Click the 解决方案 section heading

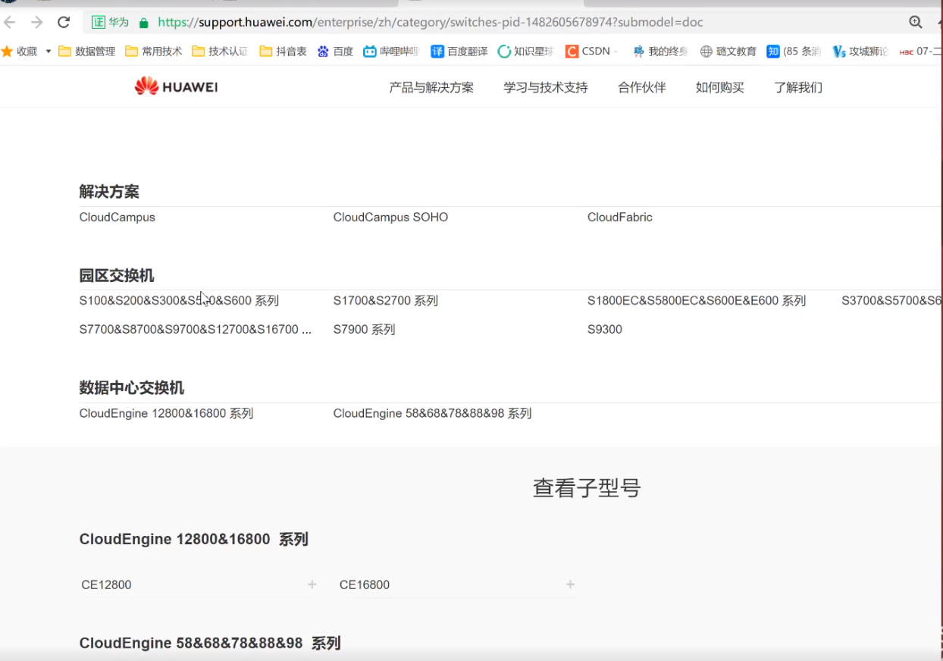pyautogui.click(x=109, y=192)
